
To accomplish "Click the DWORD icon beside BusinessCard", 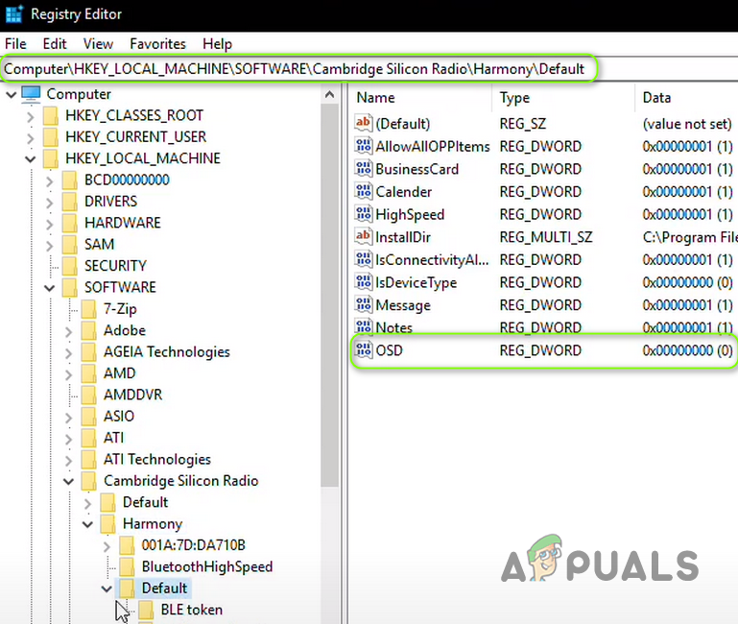I will (x=364, y=169).
